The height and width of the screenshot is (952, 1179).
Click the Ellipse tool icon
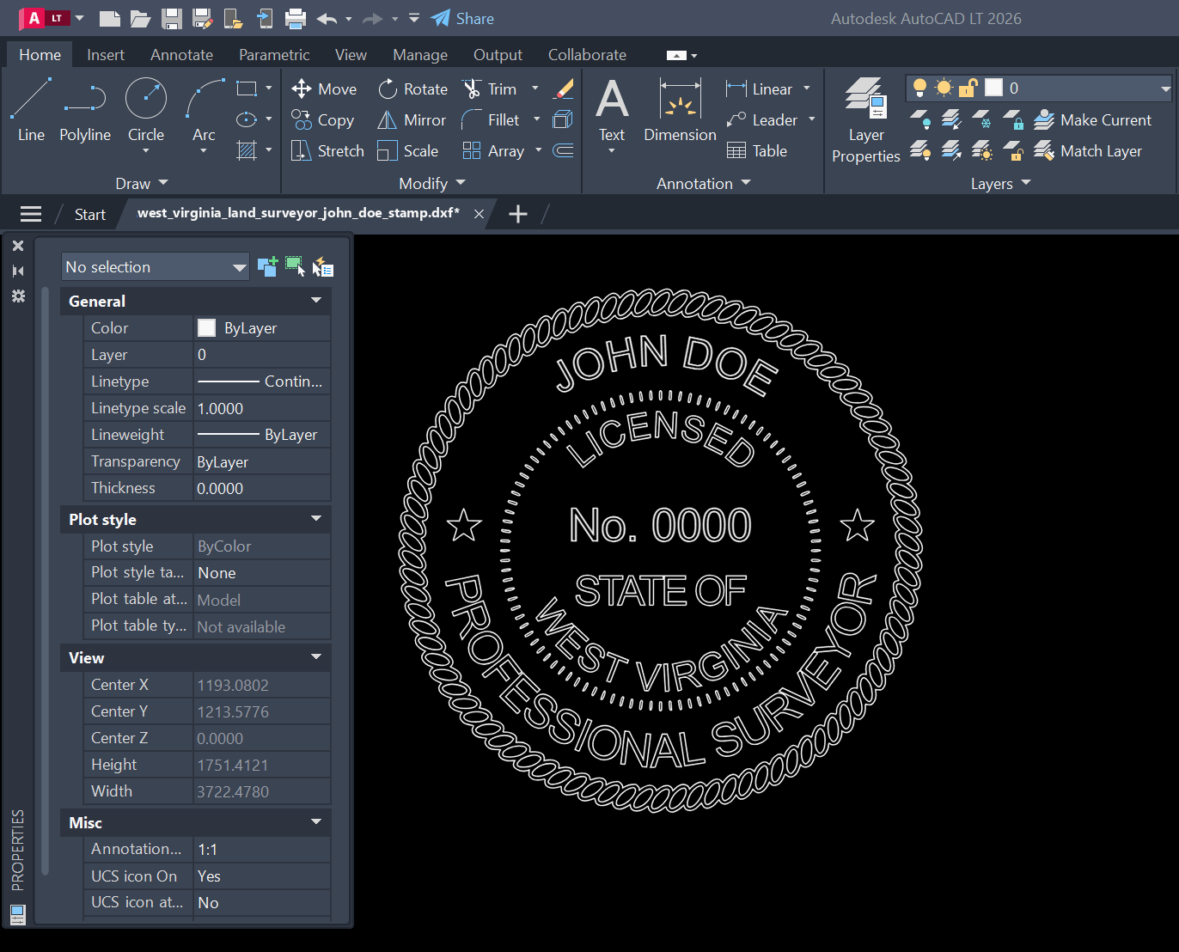click(247, 119)
